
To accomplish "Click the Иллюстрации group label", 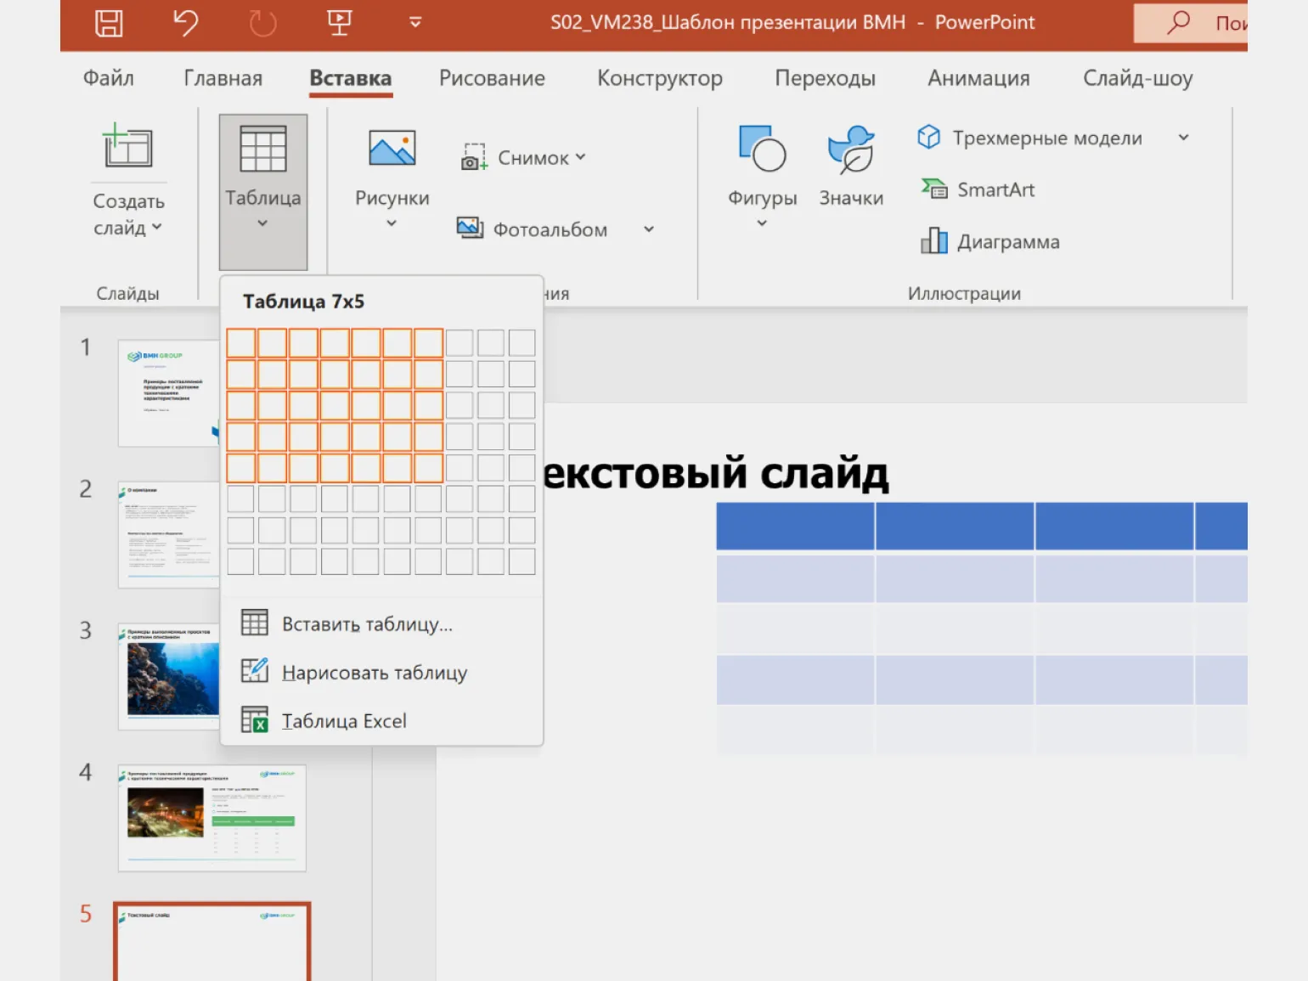I will pos(964,293).
